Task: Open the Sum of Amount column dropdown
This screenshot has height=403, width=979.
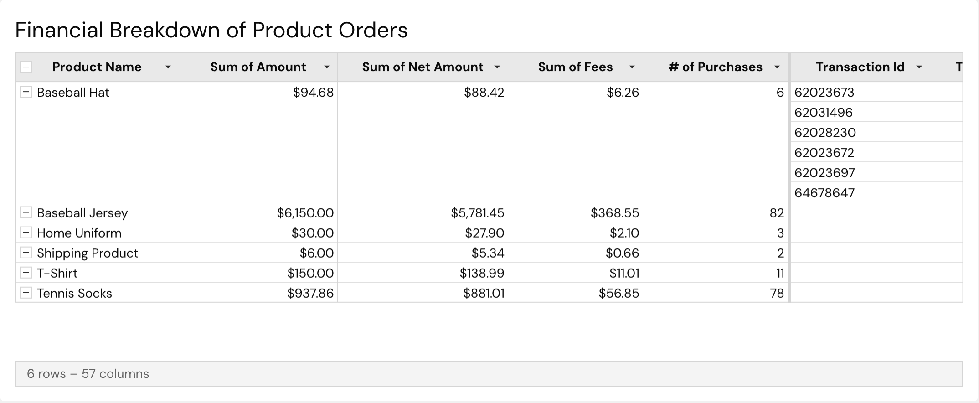Action: click(x=326, y=67)
